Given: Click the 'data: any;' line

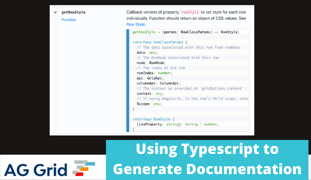Looking at the screenshot, I should click(x=147, y=53).
